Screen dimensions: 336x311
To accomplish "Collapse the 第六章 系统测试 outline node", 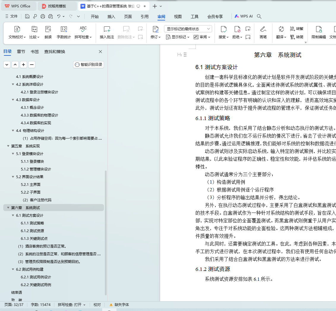I will (8, 208).
